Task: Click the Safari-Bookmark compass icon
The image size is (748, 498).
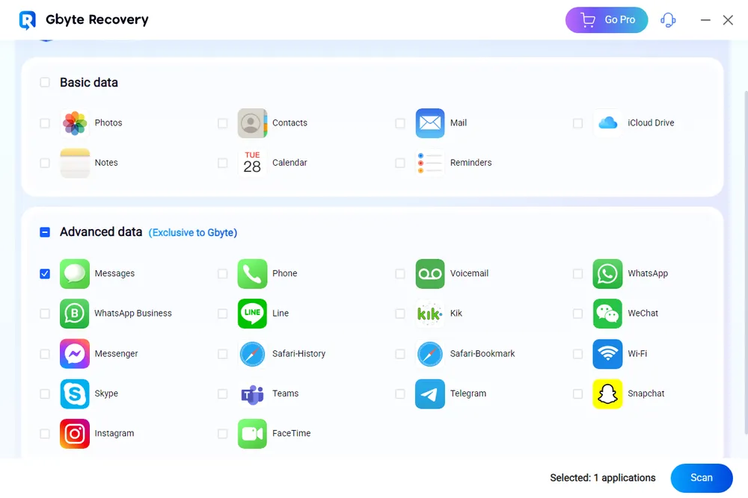Action: (430, 354)
